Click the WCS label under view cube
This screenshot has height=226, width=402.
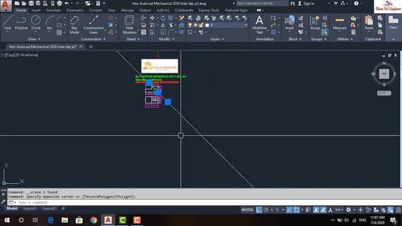click(384, 93)
